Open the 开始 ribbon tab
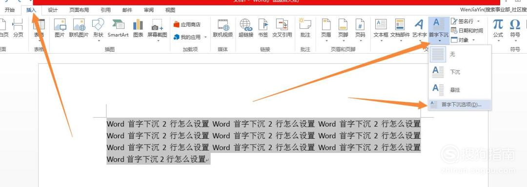The width and height of the screenshot is (527, 187). (x=9, y=10)
